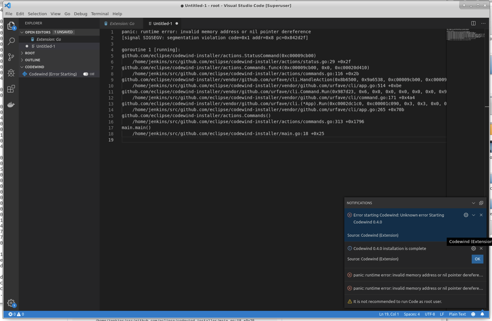Image resolution: width=492 pixels, height=321 pixels.
Task: Split the editor
Action: pos(473,23)
